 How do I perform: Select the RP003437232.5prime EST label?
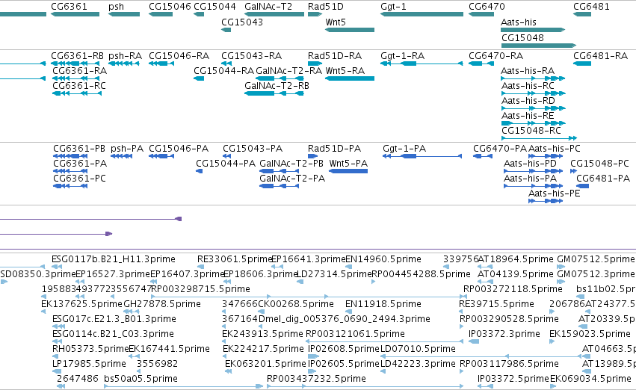[x=316, y=378]
